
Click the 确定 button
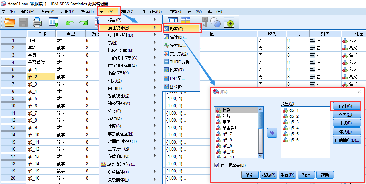(x=249, y=175)
